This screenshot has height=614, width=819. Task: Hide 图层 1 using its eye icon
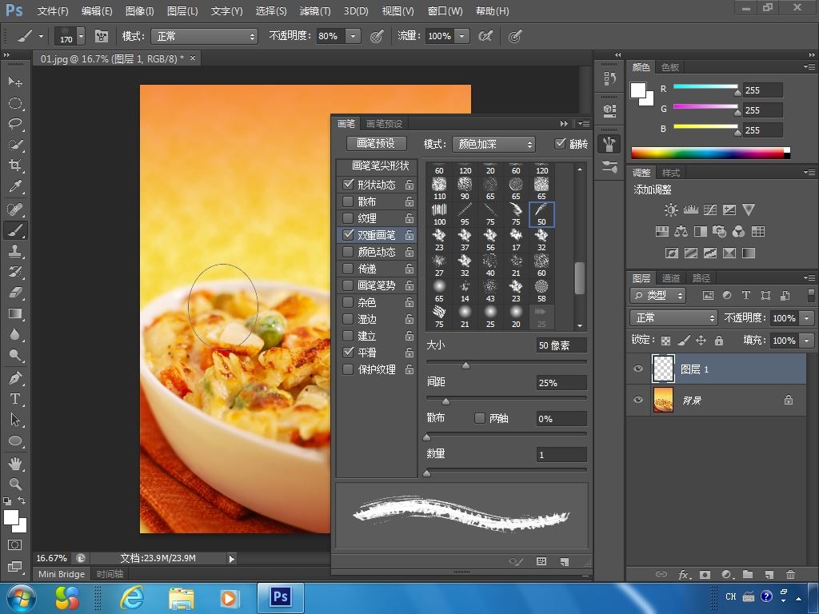[x=637, y=369]
